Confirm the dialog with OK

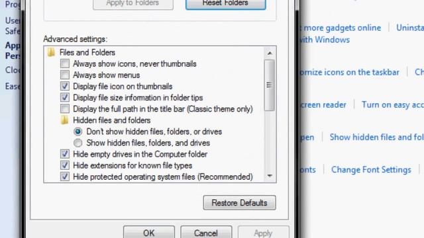click(x=149, y=232)
